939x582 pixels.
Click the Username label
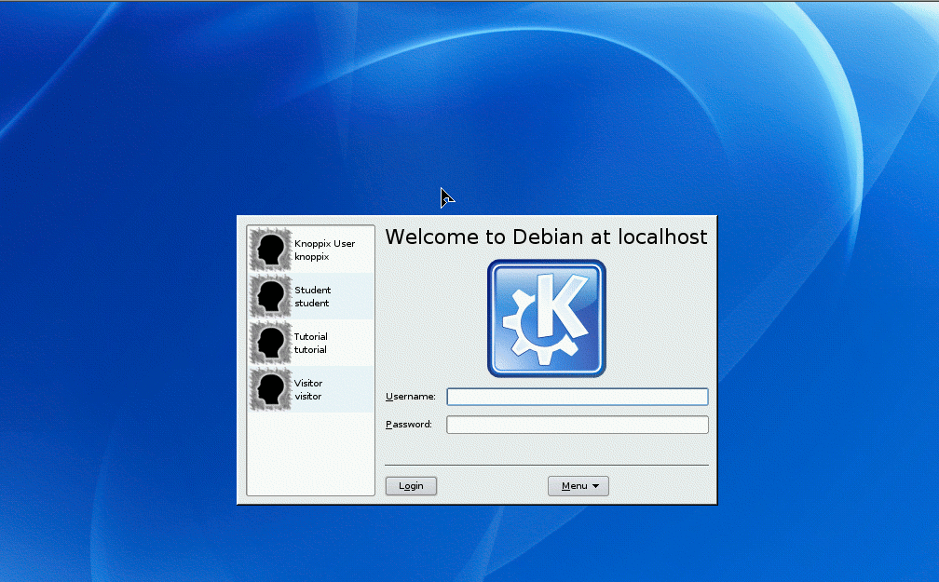410,397
